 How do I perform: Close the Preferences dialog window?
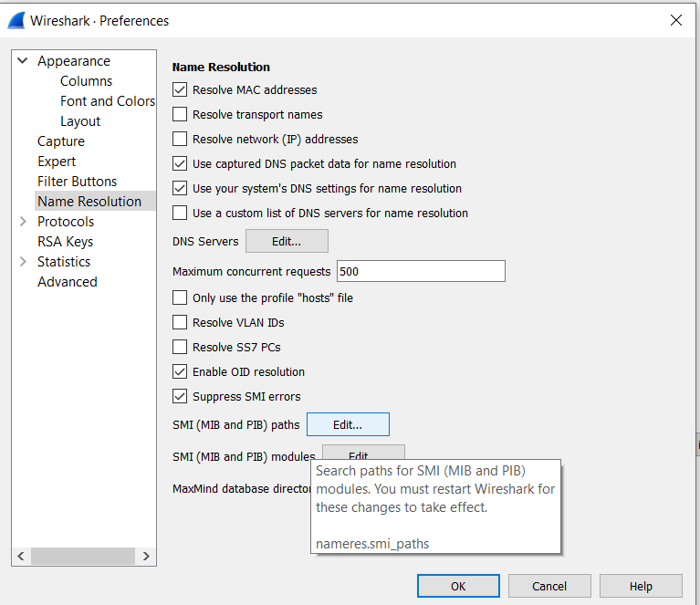(x=676, y=20)
